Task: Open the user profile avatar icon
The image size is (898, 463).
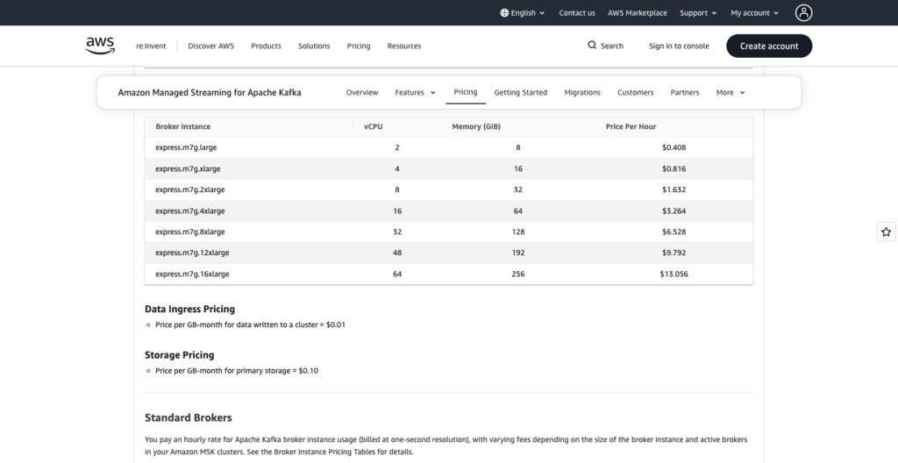Action: tap(803, 12)
